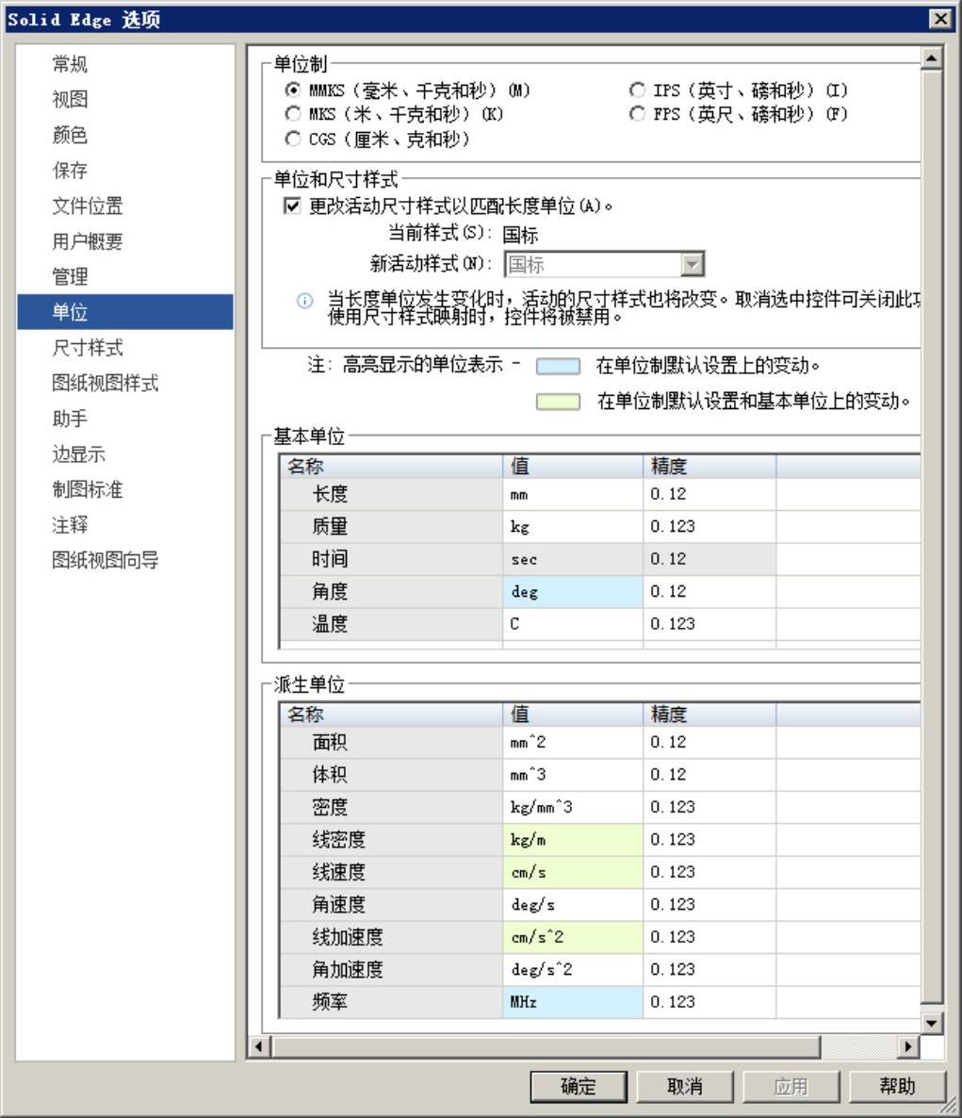The height and width of the screenshot is (1118, 962).
Task: Click the 温度 value cell C
Action: [573, 624]
